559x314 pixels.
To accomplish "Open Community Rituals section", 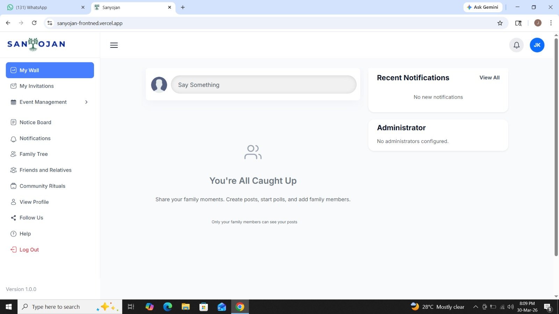I will [42, 186].
